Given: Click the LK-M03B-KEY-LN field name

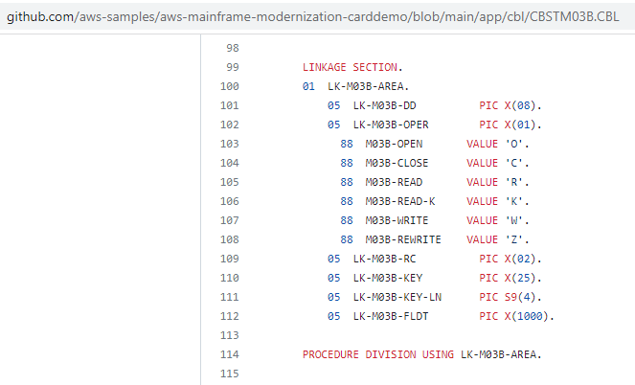Looking at the screenshot, I should [x=397, y=297].
